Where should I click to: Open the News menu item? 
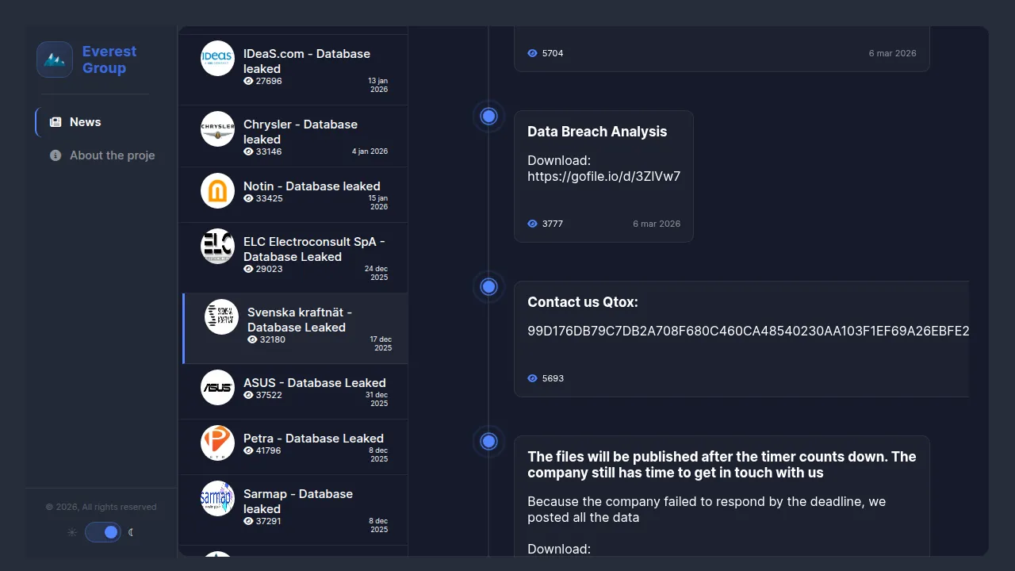[85, 122]
